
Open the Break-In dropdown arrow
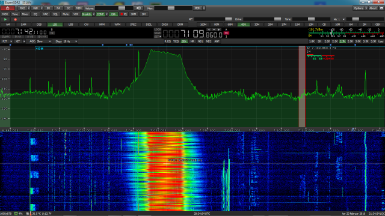(94, 14)
